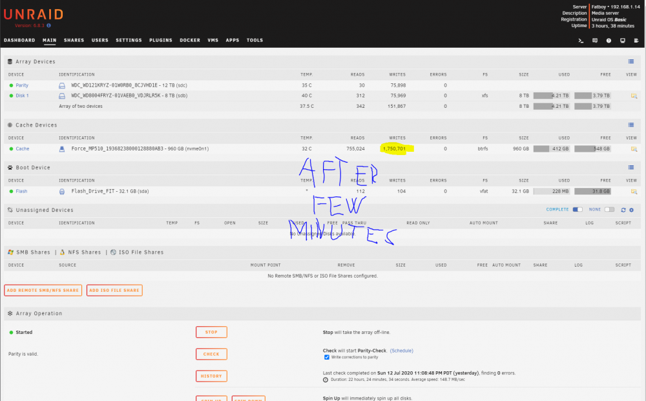
Task: Click the Flash drive device icon
Action: click(x=62, y=191)
